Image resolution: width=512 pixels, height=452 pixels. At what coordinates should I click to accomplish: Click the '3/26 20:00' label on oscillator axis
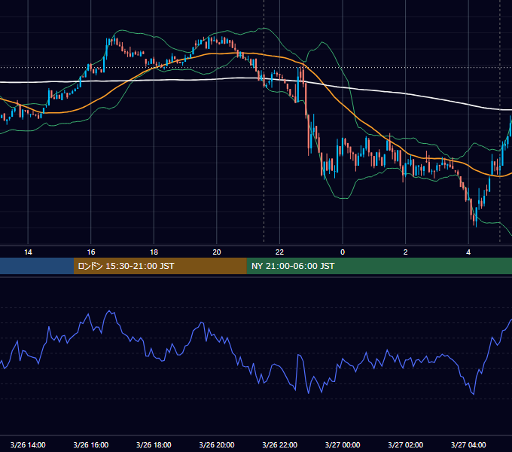point(217,444)
